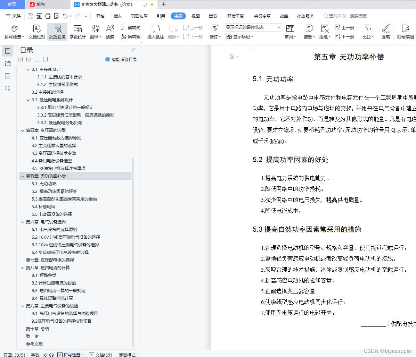This screenshot has height=357, width=416.
Task: Collapse all outline levels minus icon
Action: [x=46, y=59]
